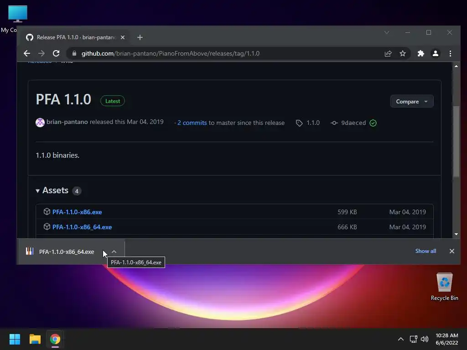The height and width of the screenshot is (350, 467).
Task: Click the package icon beside PFA-1.1.0-x86.exe
Action: [47, 211]
